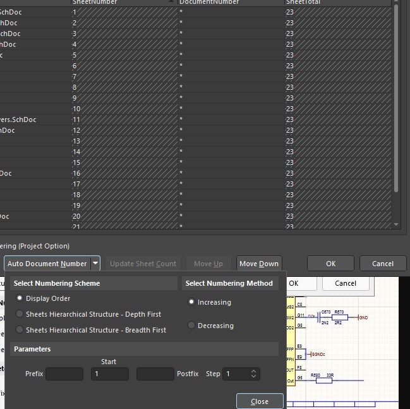Screen dimensions: 410x409
Task: Click capacitor C670 in background schematic
Action: [319, 317]
